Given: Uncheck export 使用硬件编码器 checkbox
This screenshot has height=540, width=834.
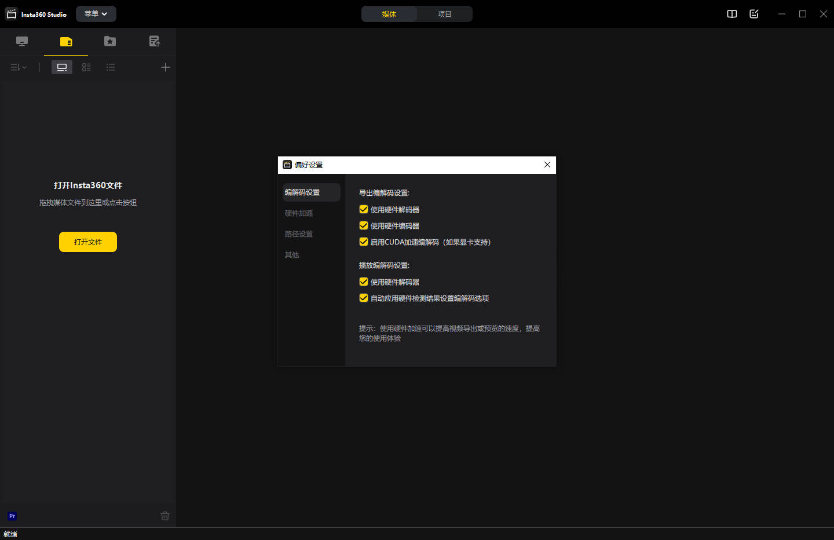Looking at the screenshot, I should click(x=364, y=226).
